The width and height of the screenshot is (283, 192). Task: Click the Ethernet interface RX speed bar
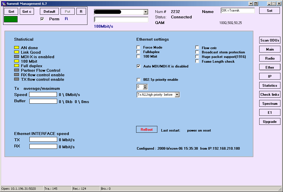point(43,147)
